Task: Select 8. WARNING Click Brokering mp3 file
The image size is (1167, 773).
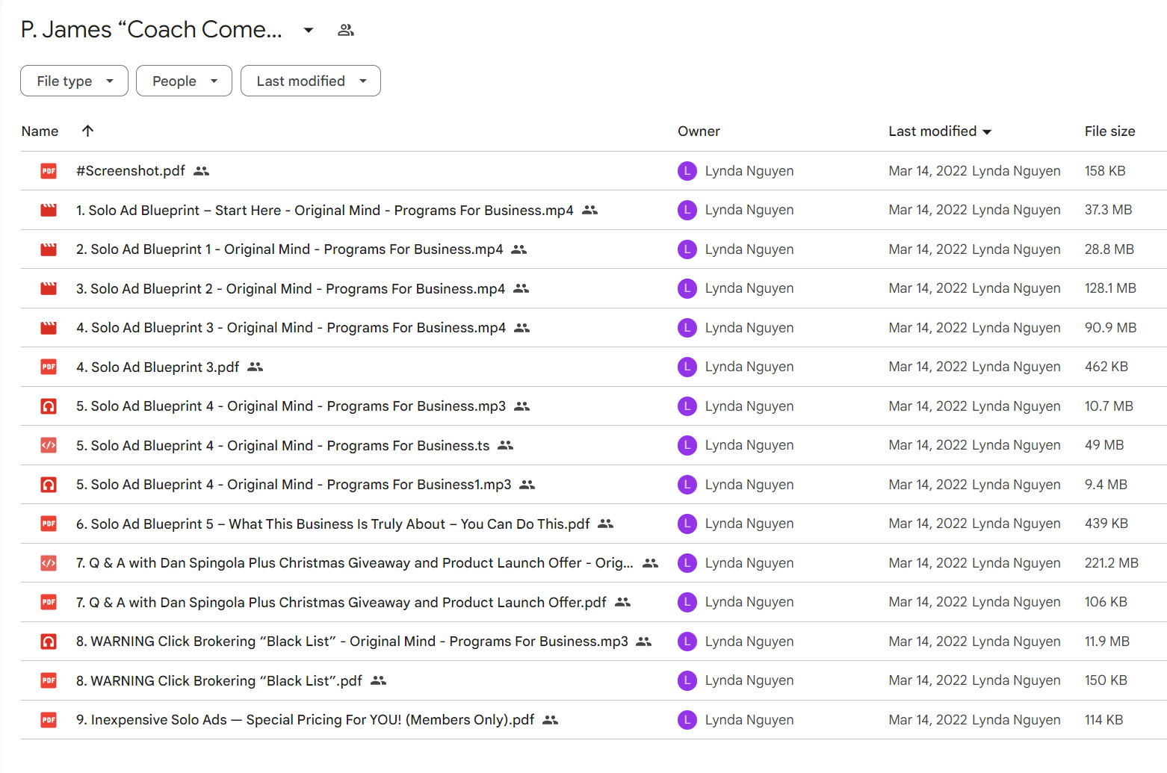Action: tap(352, 642)
